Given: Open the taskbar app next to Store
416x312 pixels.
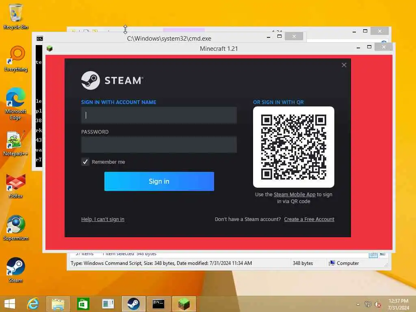Looking at the screenshot, I should click(x=108, y=304).
